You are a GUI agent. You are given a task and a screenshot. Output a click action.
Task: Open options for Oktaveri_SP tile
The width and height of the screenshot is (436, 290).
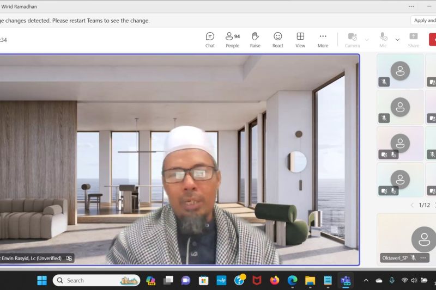point(422,257)
